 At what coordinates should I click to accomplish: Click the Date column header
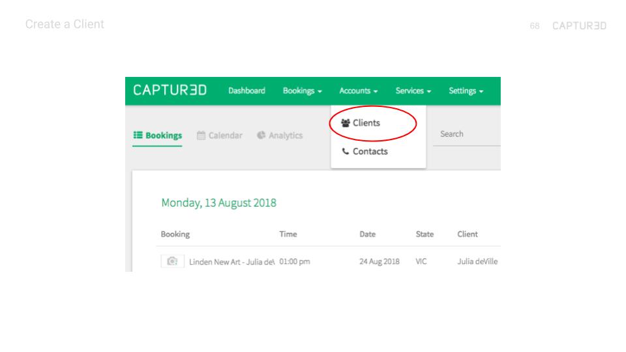coord(367,234)
